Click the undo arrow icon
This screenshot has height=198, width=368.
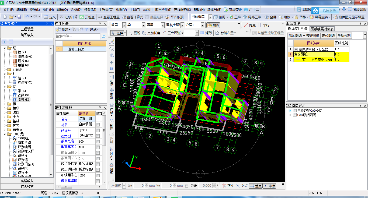[x=27, y=17]
